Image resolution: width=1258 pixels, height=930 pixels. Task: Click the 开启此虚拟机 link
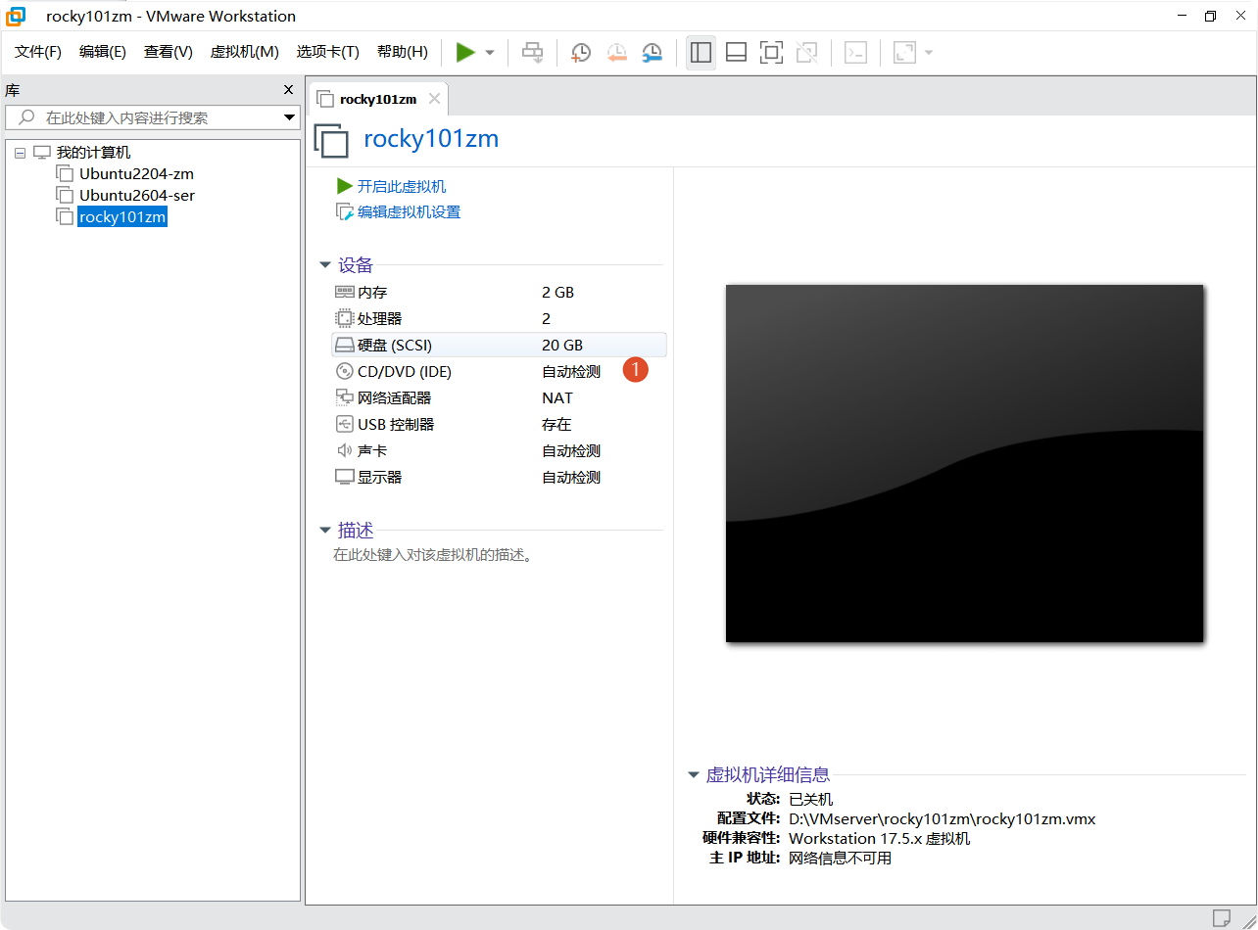pos(402,186)
